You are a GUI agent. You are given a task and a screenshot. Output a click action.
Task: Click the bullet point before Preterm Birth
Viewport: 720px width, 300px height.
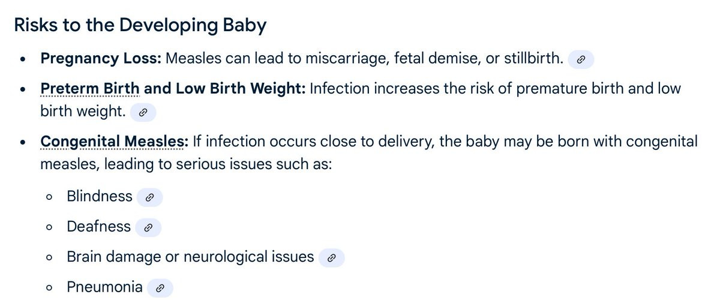[x=23, y=90]
